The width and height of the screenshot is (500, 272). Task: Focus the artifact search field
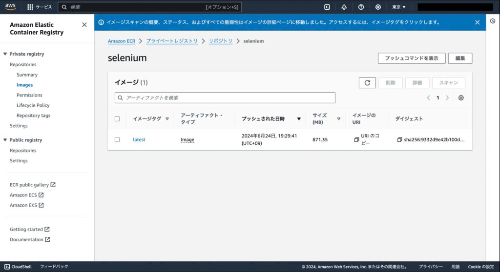[225, 98]
